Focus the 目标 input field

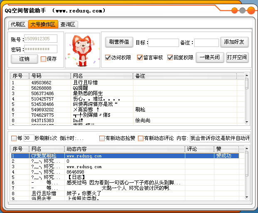[163, 43]
